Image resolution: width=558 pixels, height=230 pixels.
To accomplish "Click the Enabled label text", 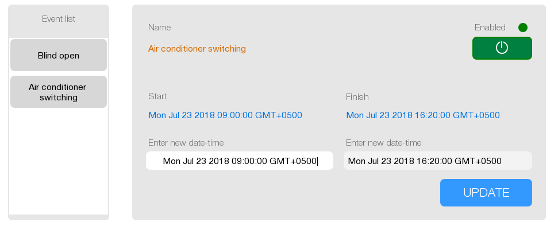I will coord(490,28).
